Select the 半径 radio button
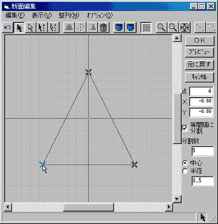This screenshot has height=224, width=218. tap(185, 171)
